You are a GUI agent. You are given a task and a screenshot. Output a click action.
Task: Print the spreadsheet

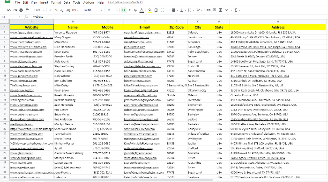point(21,10)
